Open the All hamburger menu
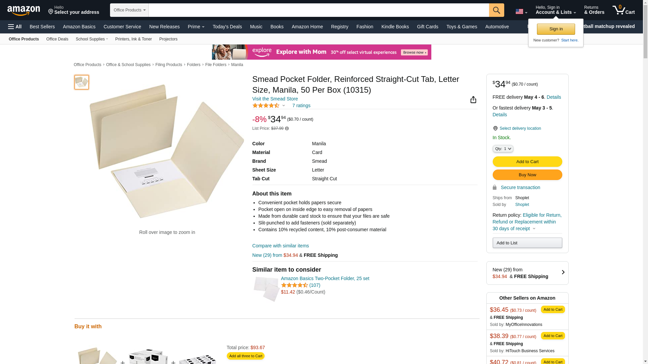The image size is (648, 364). point(15,27)
